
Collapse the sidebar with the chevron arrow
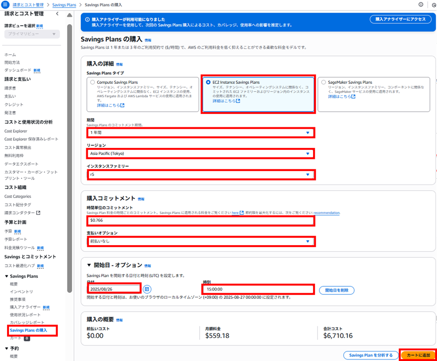coord(57,14)
